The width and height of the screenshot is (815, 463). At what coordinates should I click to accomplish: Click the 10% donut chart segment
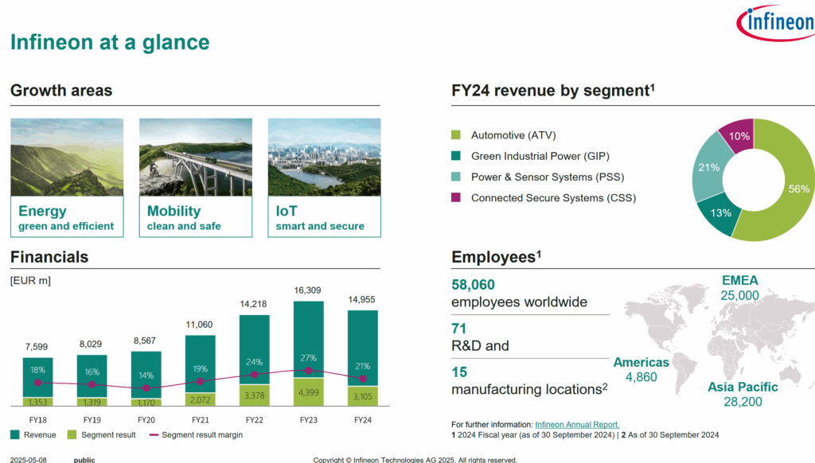click(x=740, y=135)
